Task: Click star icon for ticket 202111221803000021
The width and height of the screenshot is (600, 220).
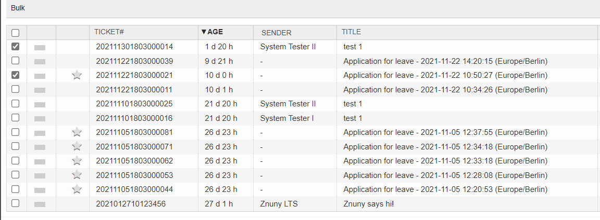Action: (77, 75)
